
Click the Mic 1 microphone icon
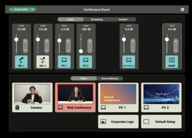coord(21,60)
